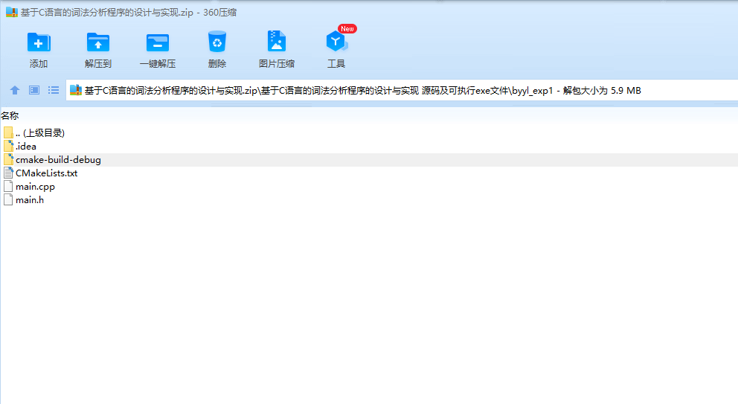Viewport: 738px width, 404px height.
Task: Go up one directory with up arrow
Action: pyautogui.click(x=15, y=90)
